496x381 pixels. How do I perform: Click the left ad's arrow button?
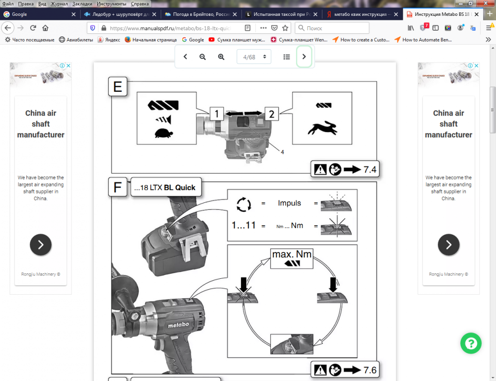41,245
